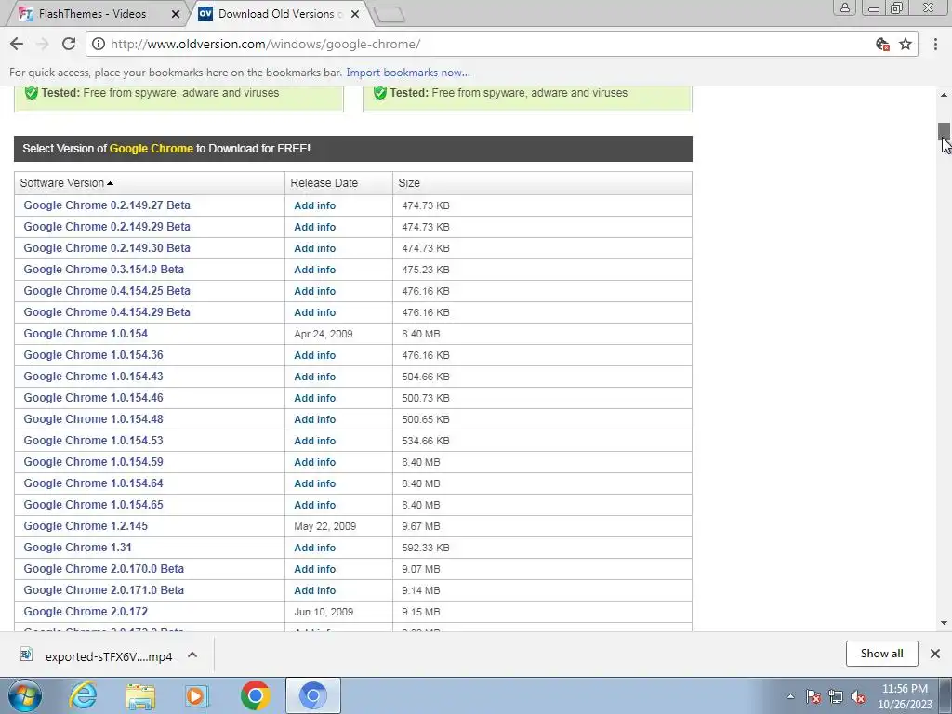The height and width of the screenshot is (714, 952).
Task: Click Add info for Chrome 2.0.171.0 Beta
Action: [314, 590]
